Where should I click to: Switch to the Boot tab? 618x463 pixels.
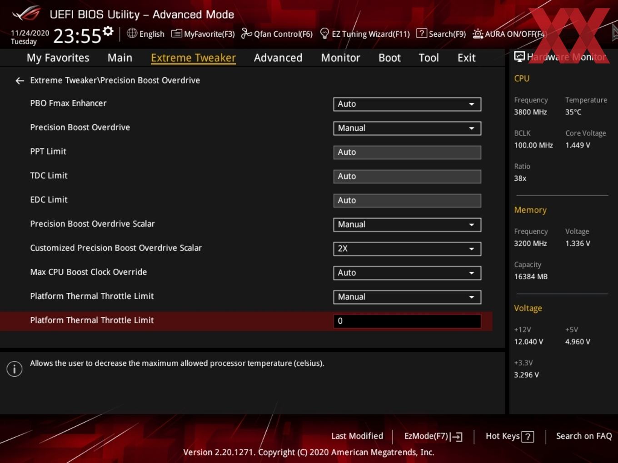(389, 58)
